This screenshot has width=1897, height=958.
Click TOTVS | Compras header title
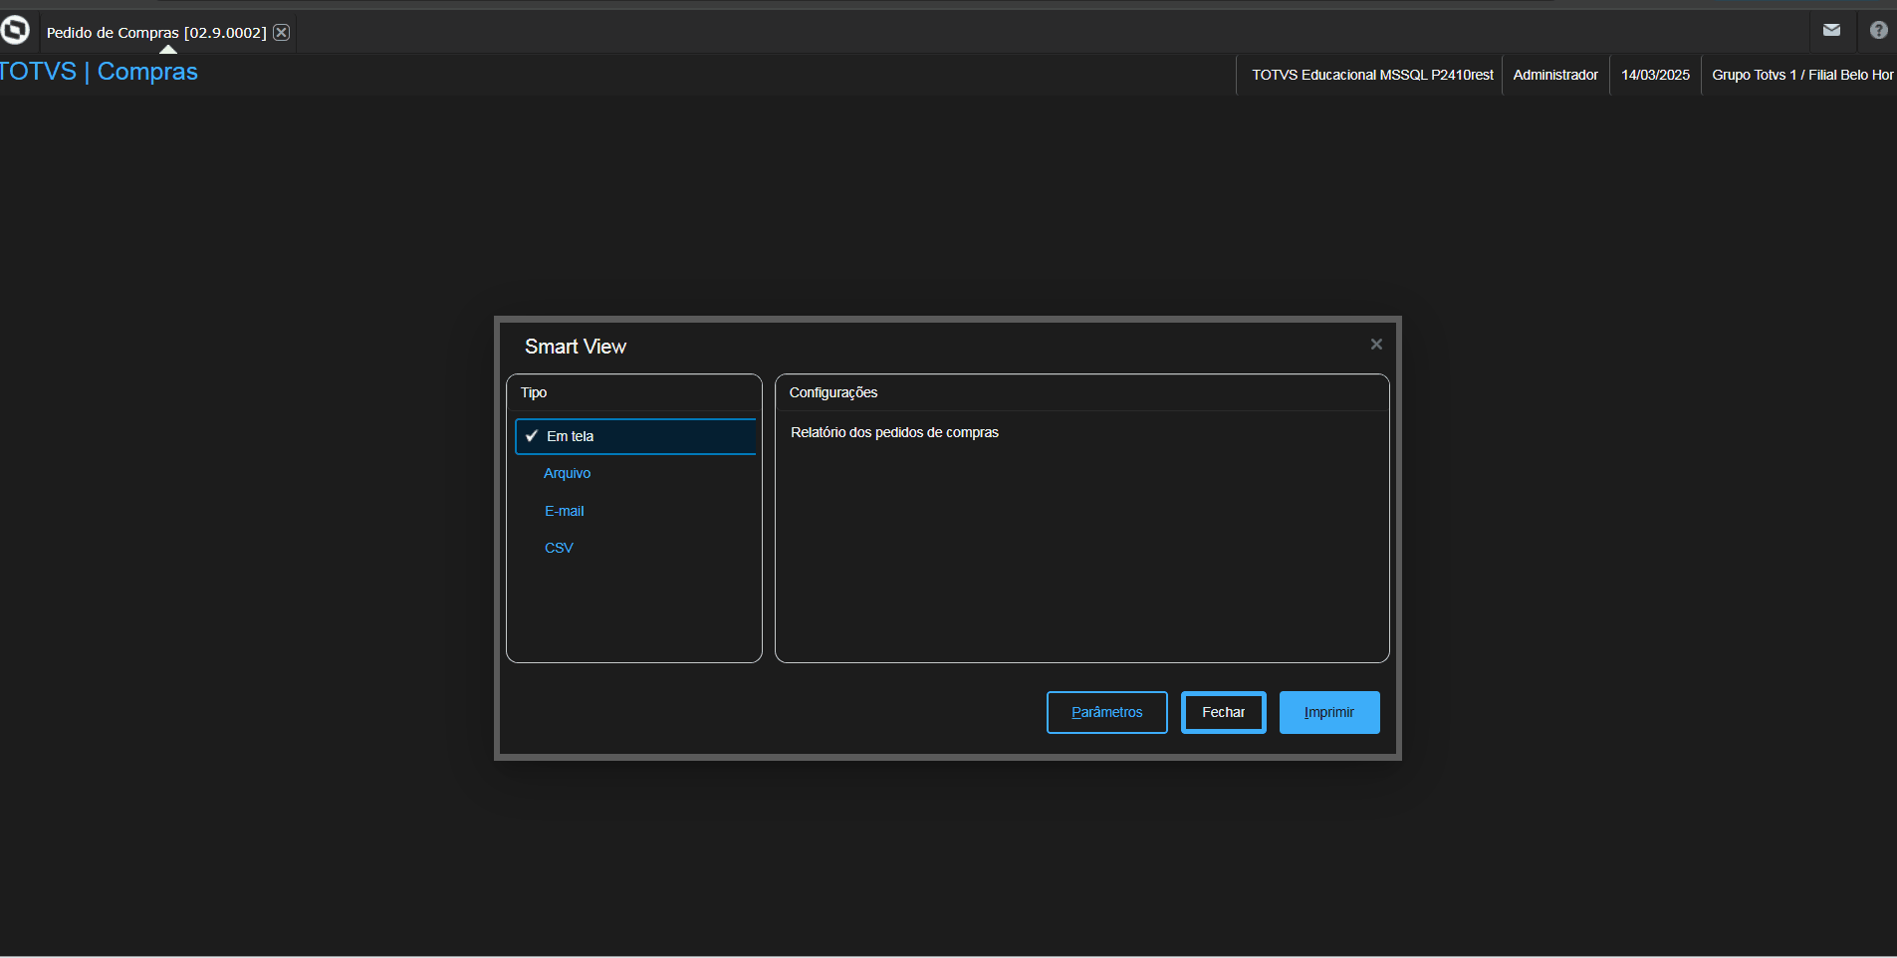99,72
